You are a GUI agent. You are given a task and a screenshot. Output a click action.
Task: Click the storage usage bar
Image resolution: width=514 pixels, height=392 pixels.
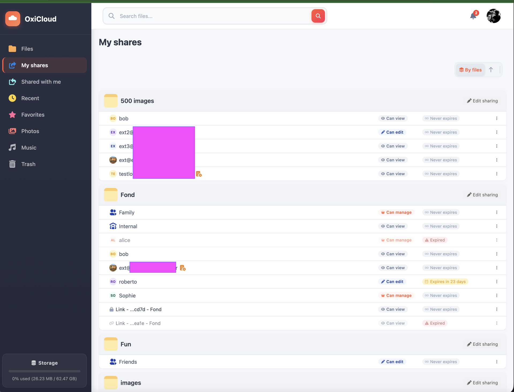point(44,371)
